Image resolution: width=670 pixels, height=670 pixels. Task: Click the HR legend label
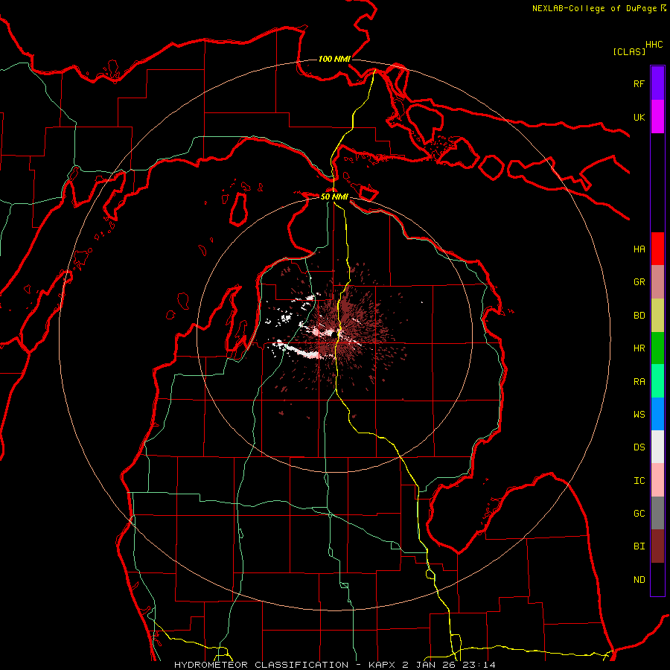639,348
